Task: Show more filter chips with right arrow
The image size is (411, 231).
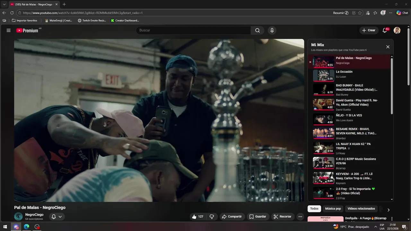Action: tap(388, 210)
